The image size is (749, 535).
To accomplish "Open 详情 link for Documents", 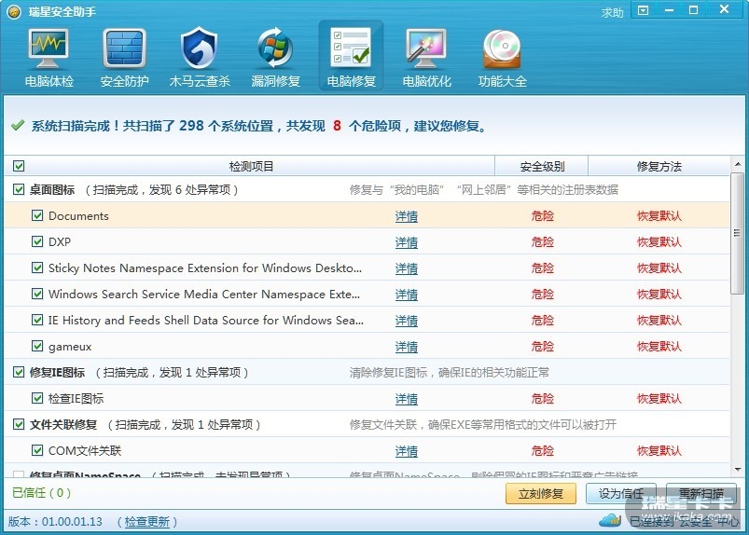I will pos(407,216).
